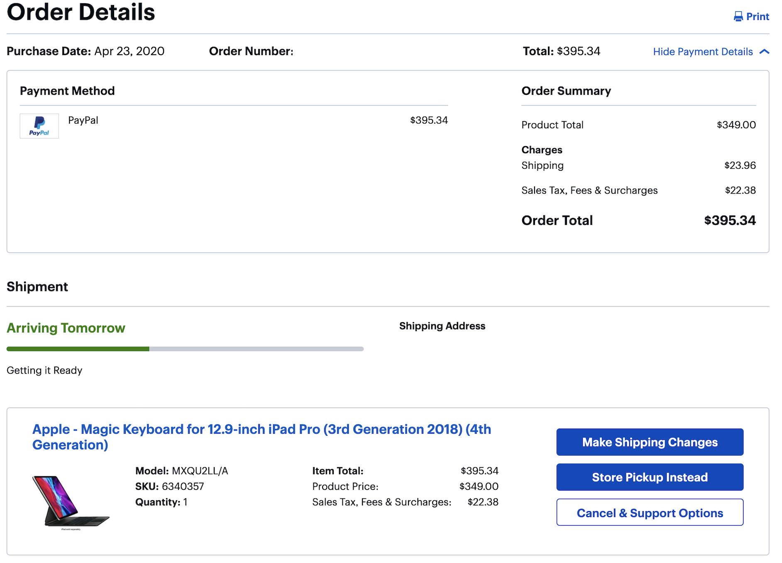The image size is (782, 563).
Task: Click the SKU 6340357 text
Action: [x=170, y=486]
